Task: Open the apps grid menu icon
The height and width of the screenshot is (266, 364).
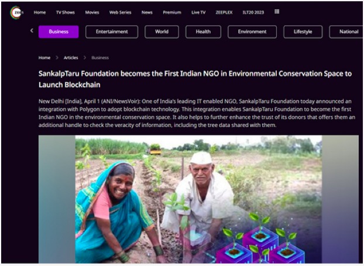Action: click(x=277, y=12)
